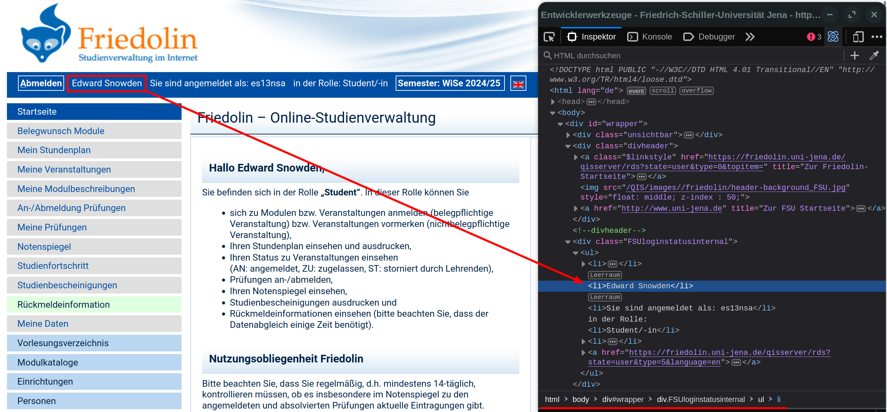Open Meine Modulbeschreibungen link
The width and height of the screenshot is (887, 412).
pos(94,189)
